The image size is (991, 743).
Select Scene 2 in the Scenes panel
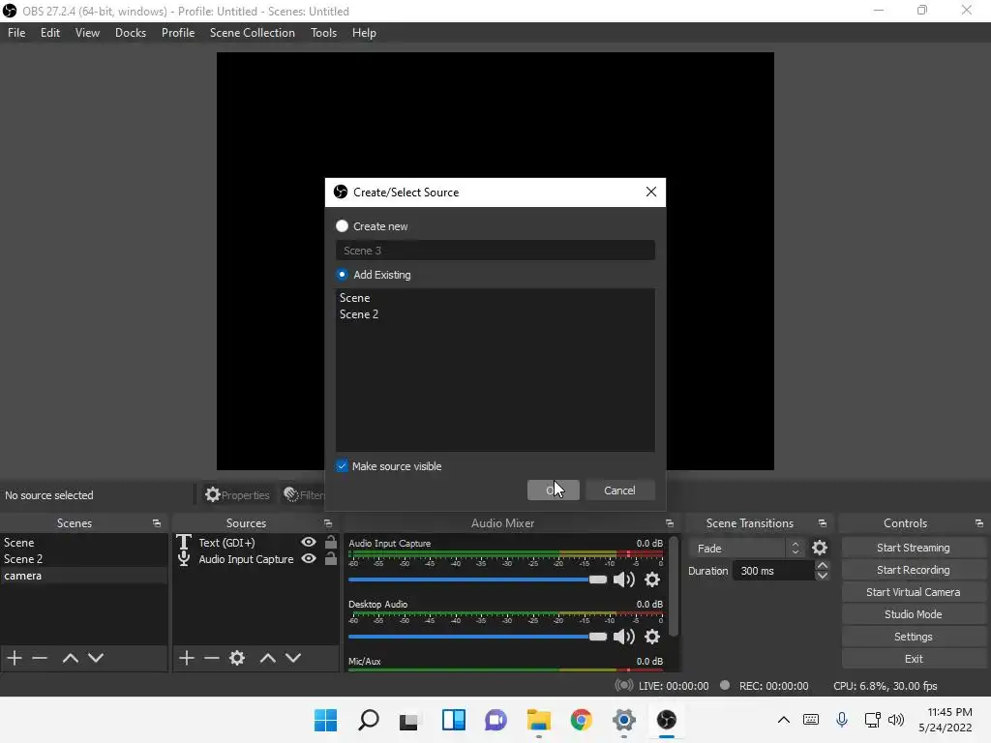click(83, 559)
